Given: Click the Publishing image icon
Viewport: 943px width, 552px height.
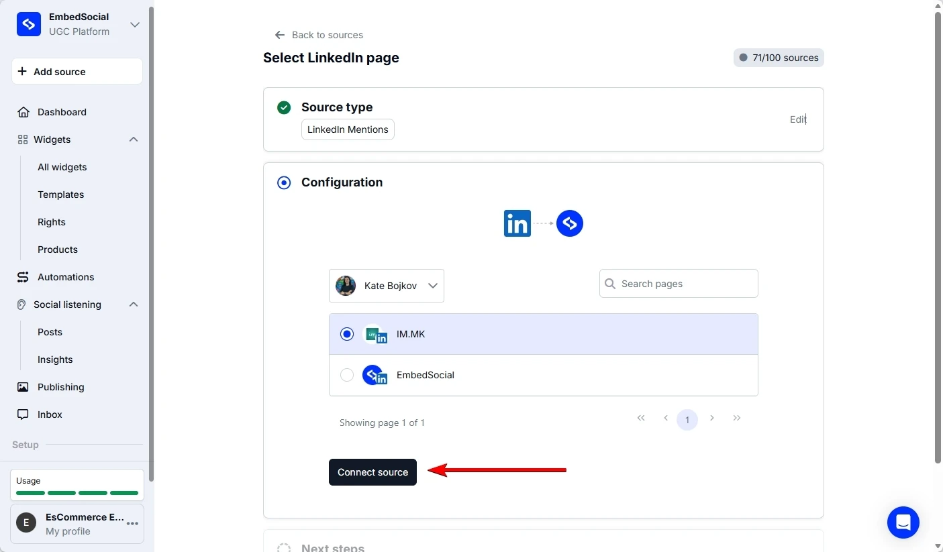Looking at the screenshot, I should coord(23,387).
